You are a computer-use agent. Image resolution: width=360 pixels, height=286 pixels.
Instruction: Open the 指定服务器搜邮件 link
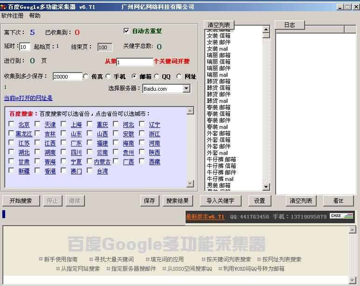[133, 268]
